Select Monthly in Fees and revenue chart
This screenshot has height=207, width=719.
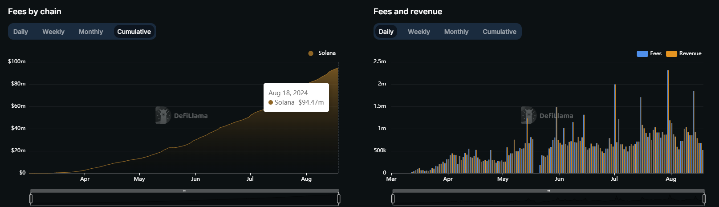456,32
